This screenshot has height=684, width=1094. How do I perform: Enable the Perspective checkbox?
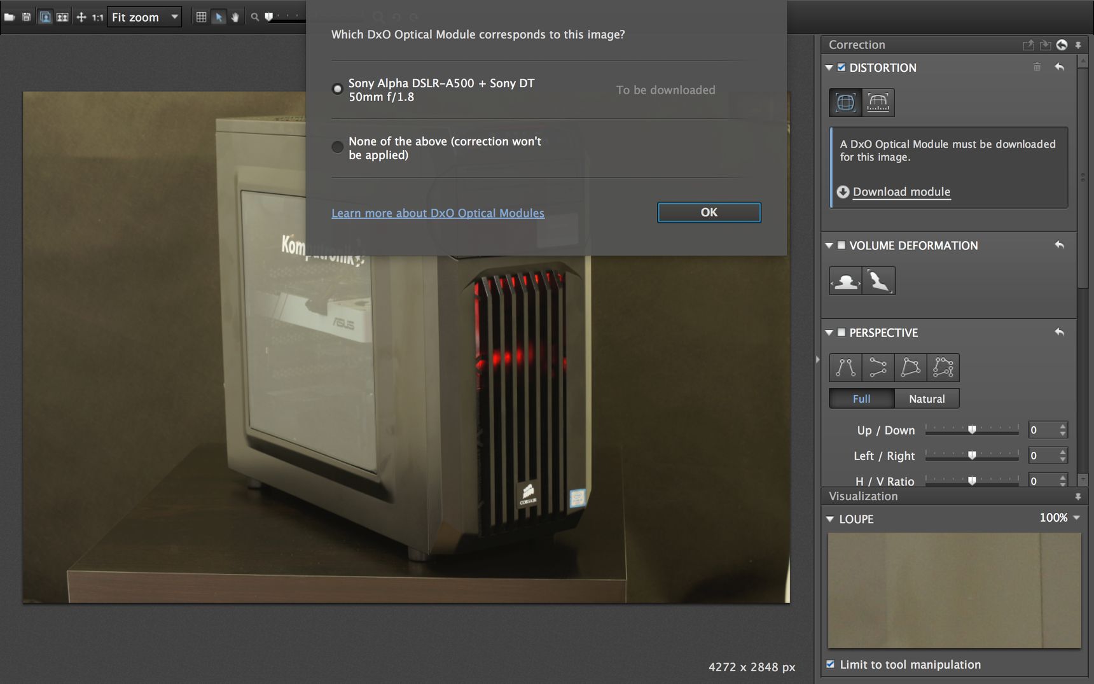(x=841, y=332)
